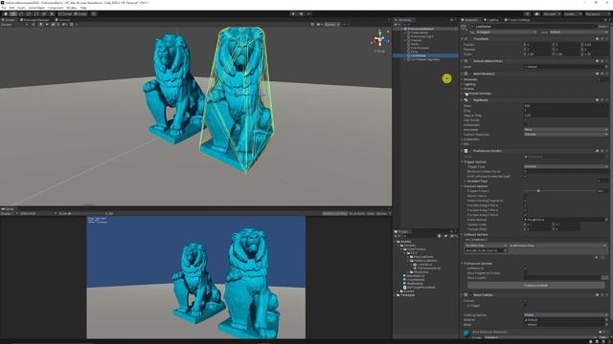Expand the Additional Settings section

[462, 94]
